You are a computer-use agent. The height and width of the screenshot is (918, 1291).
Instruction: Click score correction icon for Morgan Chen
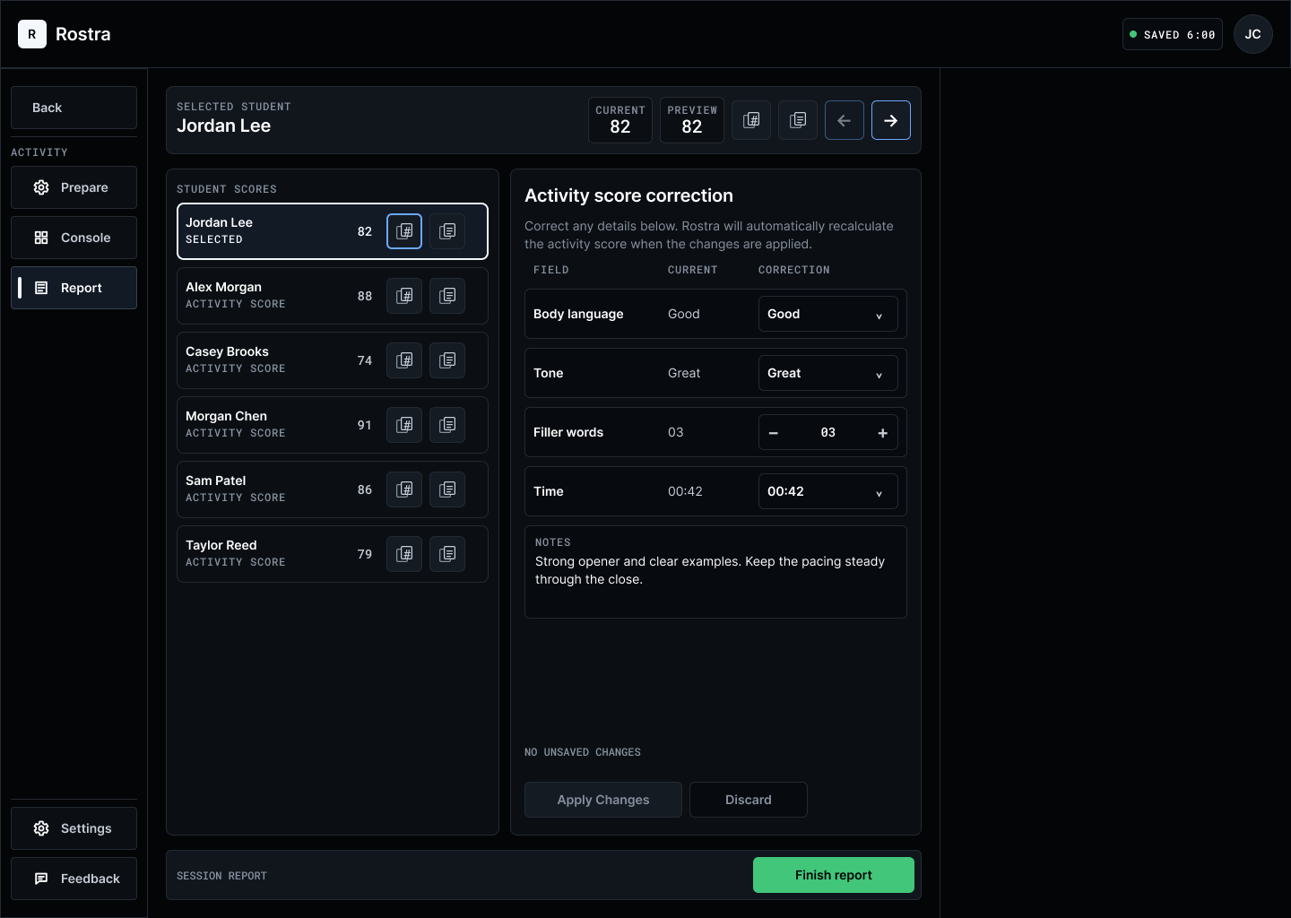[404, 425]
